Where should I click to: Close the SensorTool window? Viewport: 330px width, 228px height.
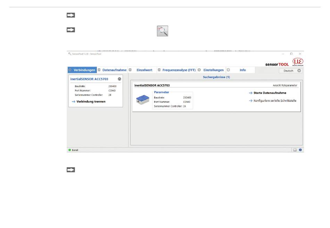tap(300, 54)
